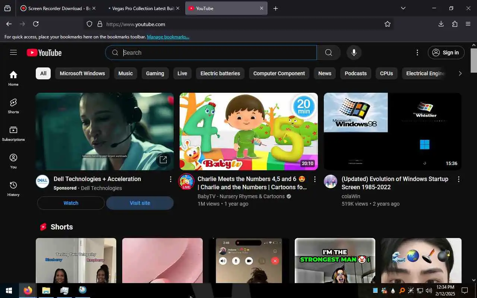Open History in the YouTube sidebar
This screenshot has height=298, width=477.
[x=13, y=188]
